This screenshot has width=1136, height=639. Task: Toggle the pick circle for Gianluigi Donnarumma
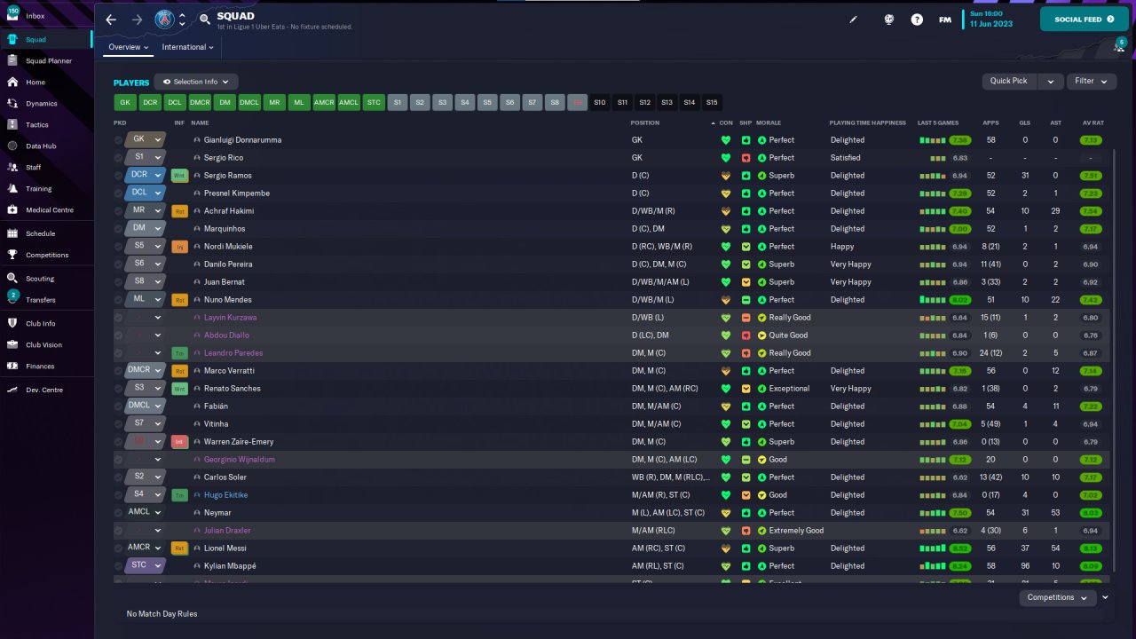point(118,140)
